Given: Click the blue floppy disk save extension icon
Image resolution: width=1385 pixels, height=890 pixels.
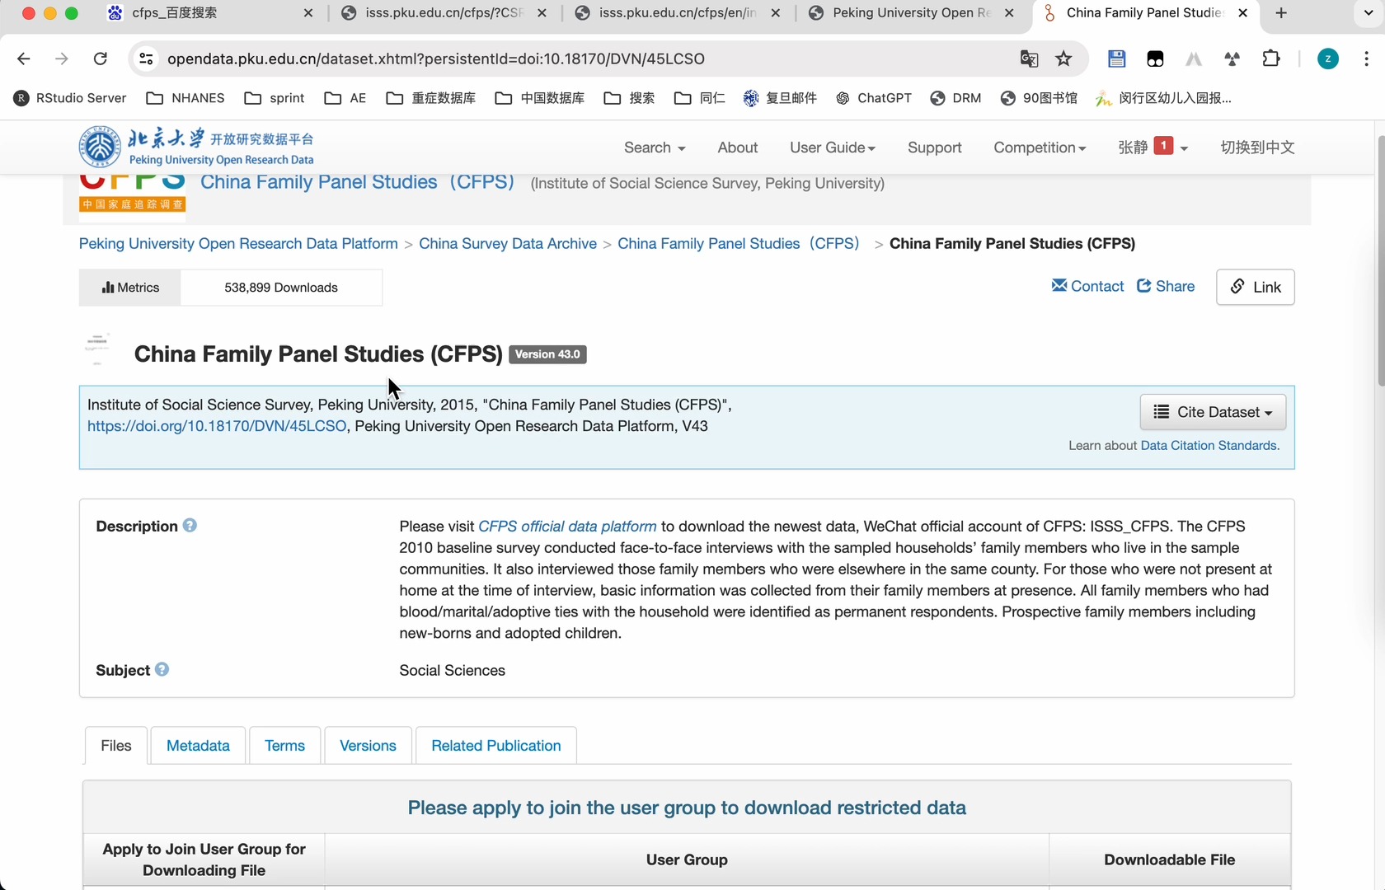Looking at the screenshot, I should point(1116,59).
